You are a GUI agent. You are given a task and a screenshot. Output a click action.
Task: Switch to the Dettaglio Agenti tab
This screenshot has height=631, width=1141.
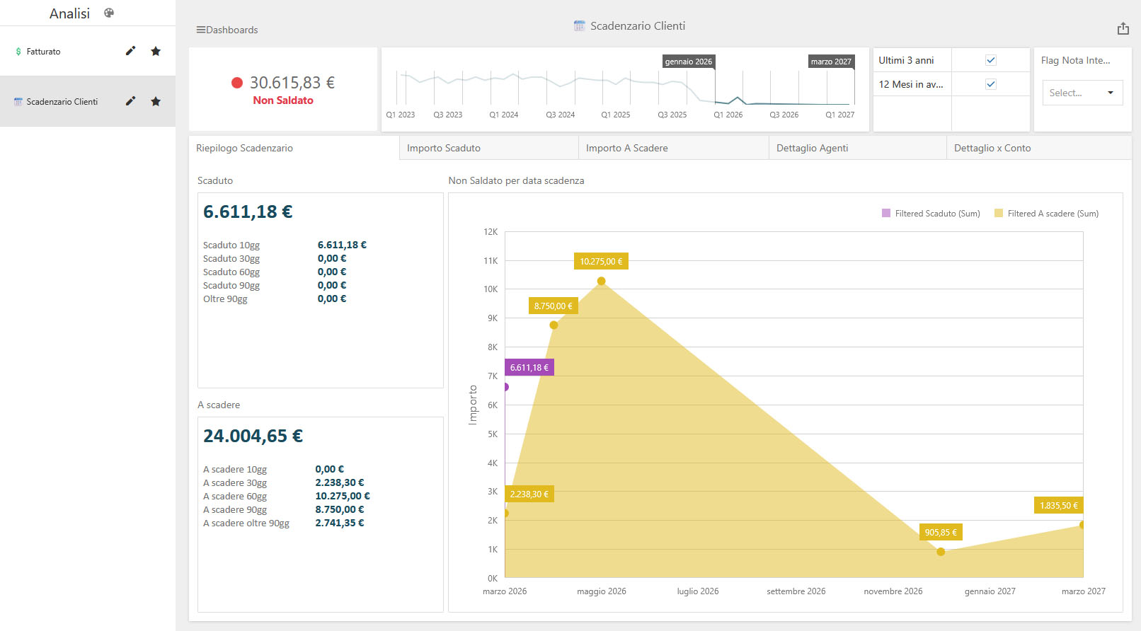[858, 148]
